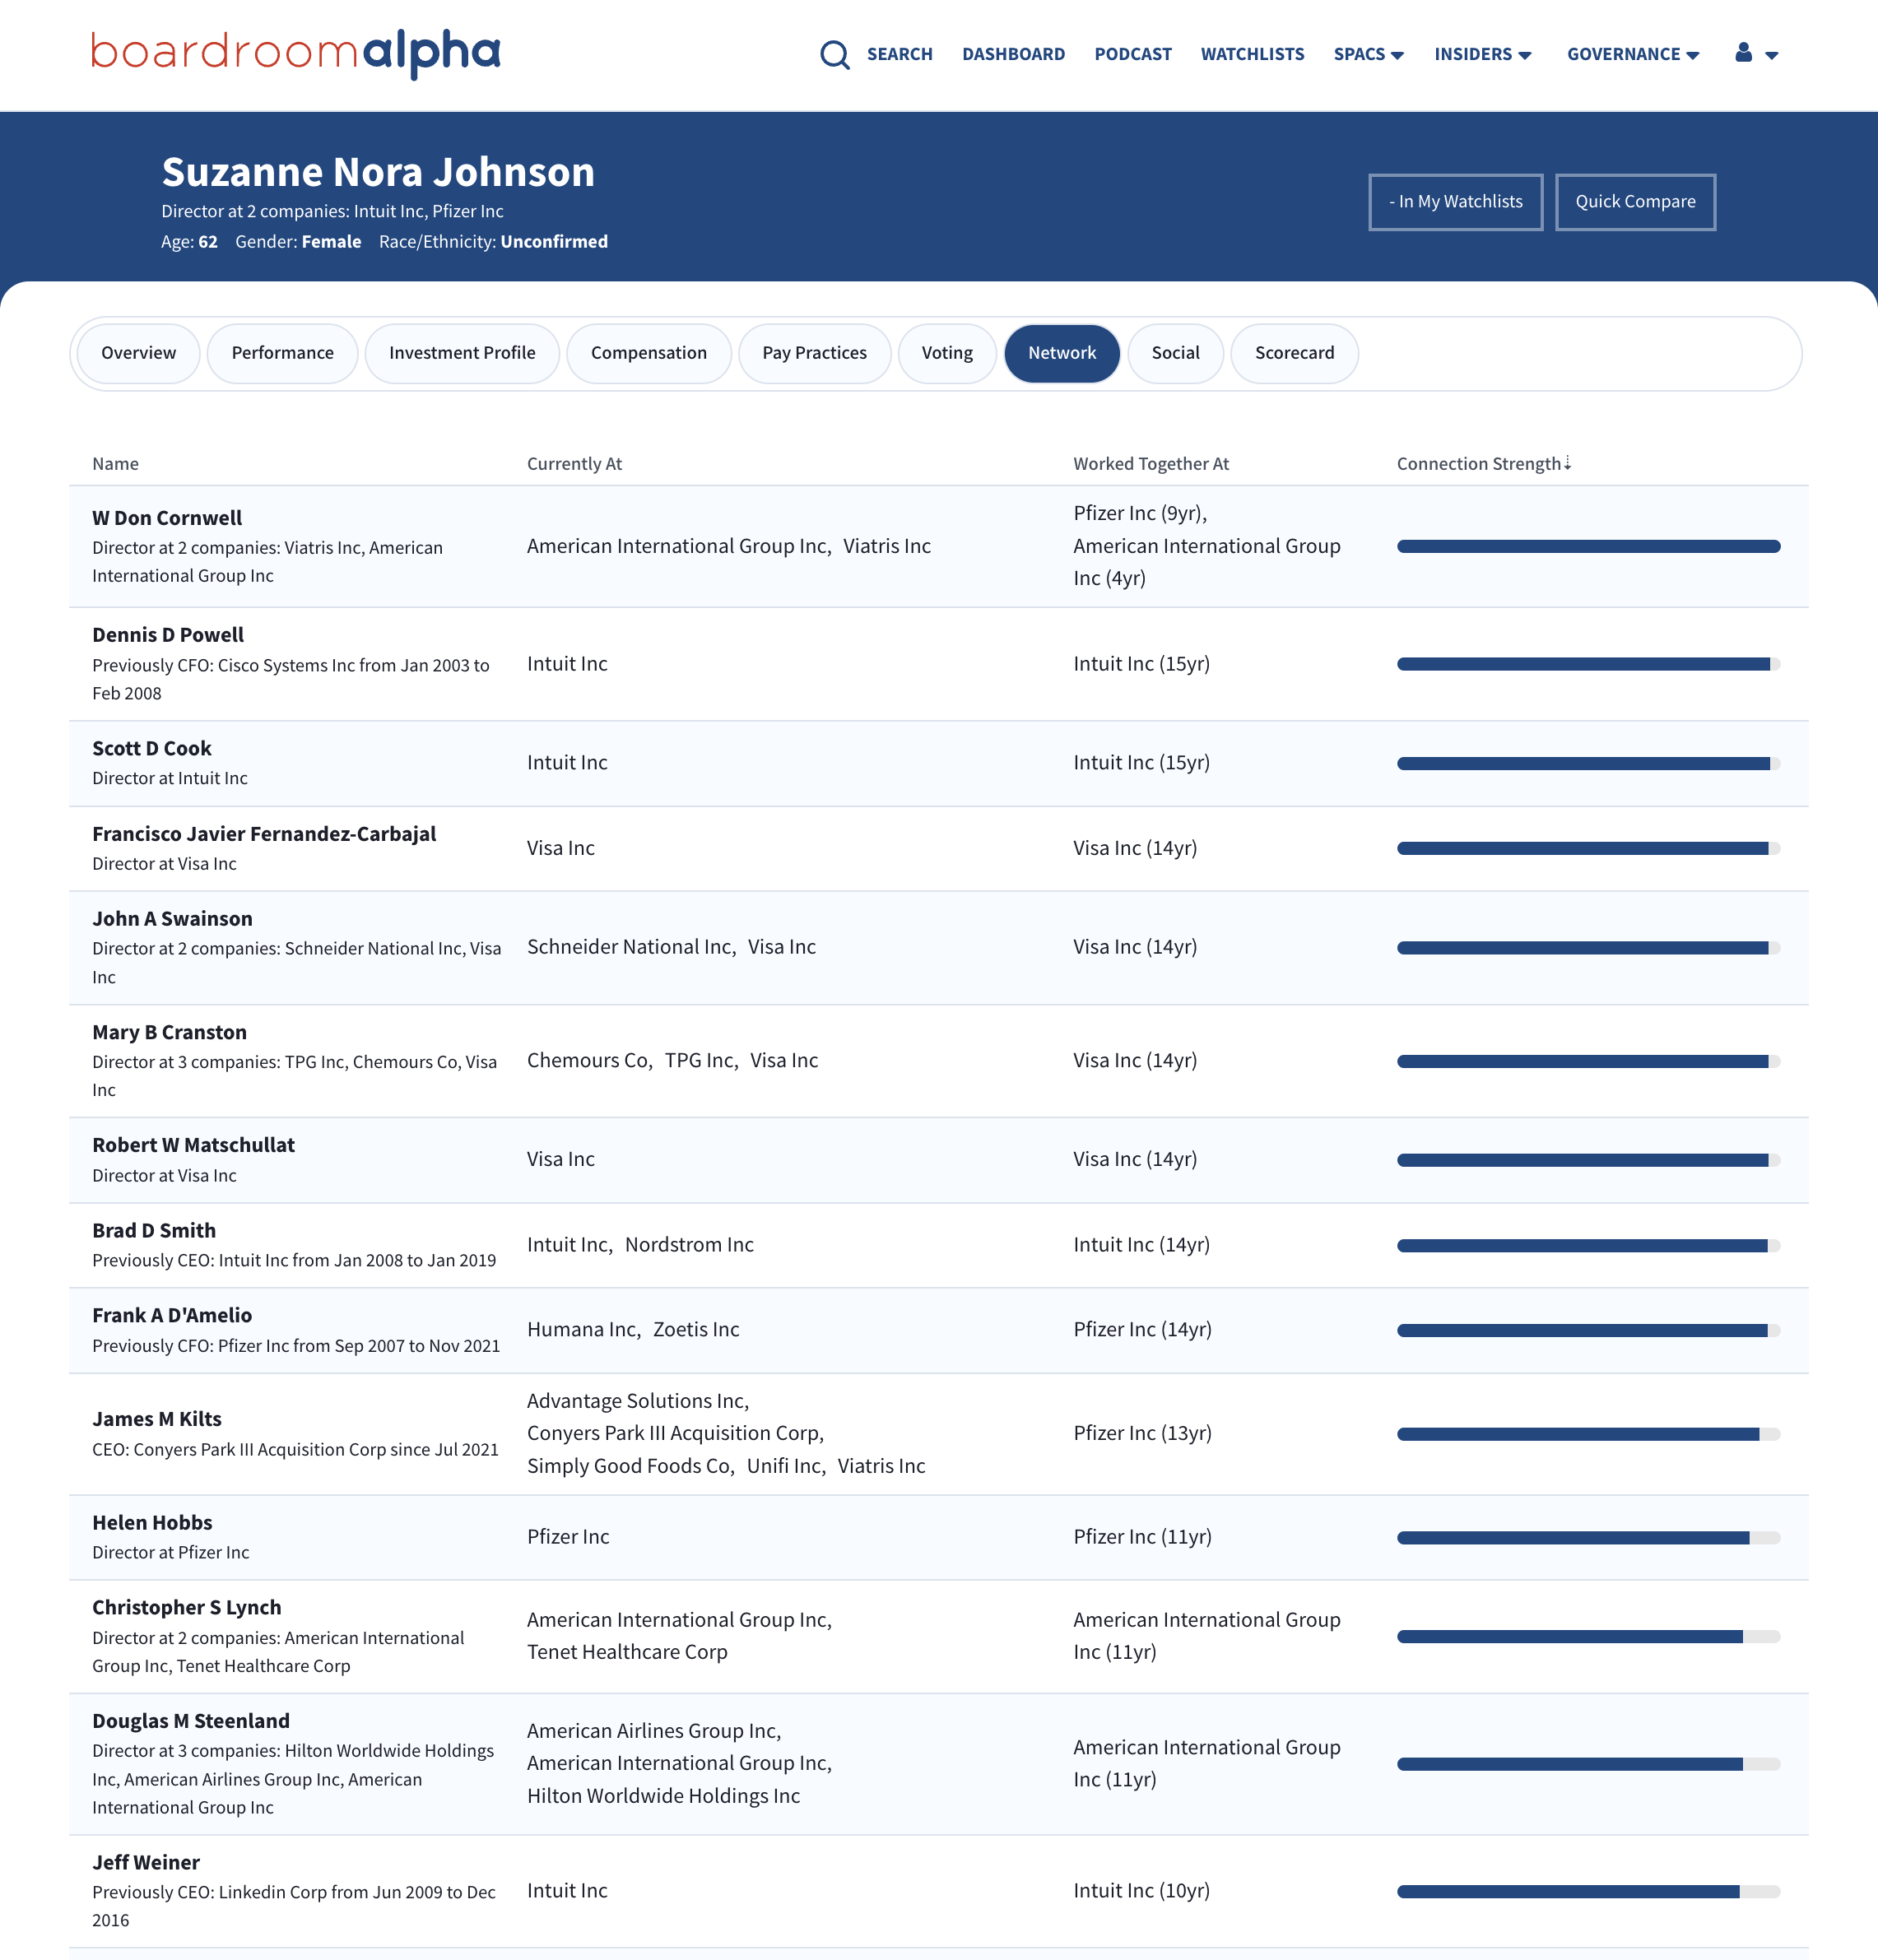Click "Pfizer Inc (11yr)" in Helen Hobbs row
This screenshot has width=1878, height=1960.
(1142, 1537)
